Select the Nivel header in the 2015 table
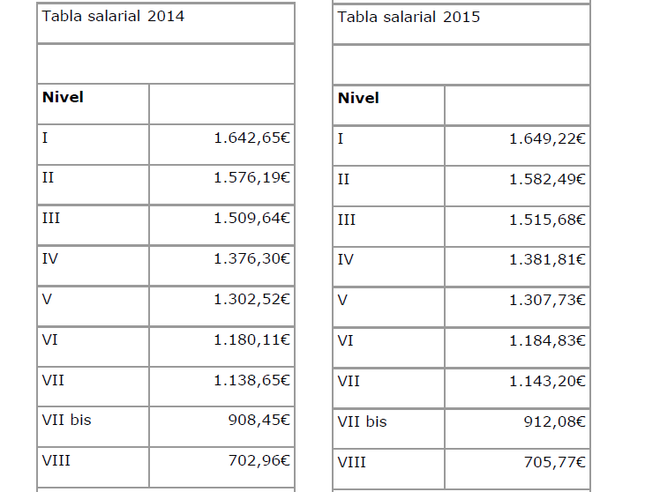This screenshot has height=492, width=645. pos(359,98)
